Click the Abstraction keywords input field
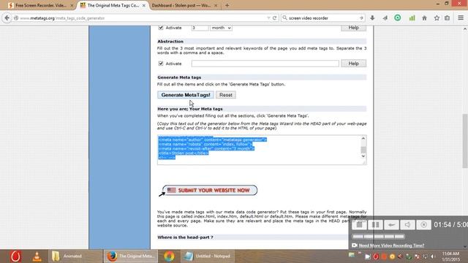Image resolution: width=468 pixels, height=263 pixels. pyautogui.click(x=265, y=64)
